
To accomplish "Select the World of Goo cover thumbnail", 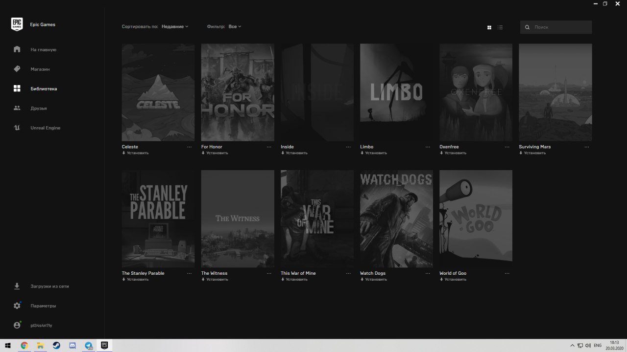I will (x=476, y=219).
